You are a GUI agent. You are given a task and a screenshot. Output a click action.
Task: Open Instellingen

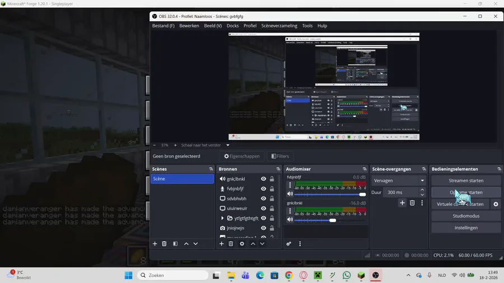point(466,228)
